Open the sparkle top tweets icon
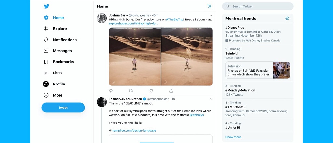This screenshot has width=333, height=143. (210, 6)
